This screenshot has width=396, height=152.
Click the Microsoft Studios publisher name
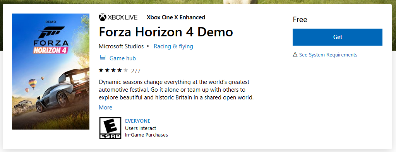[121, 46]
